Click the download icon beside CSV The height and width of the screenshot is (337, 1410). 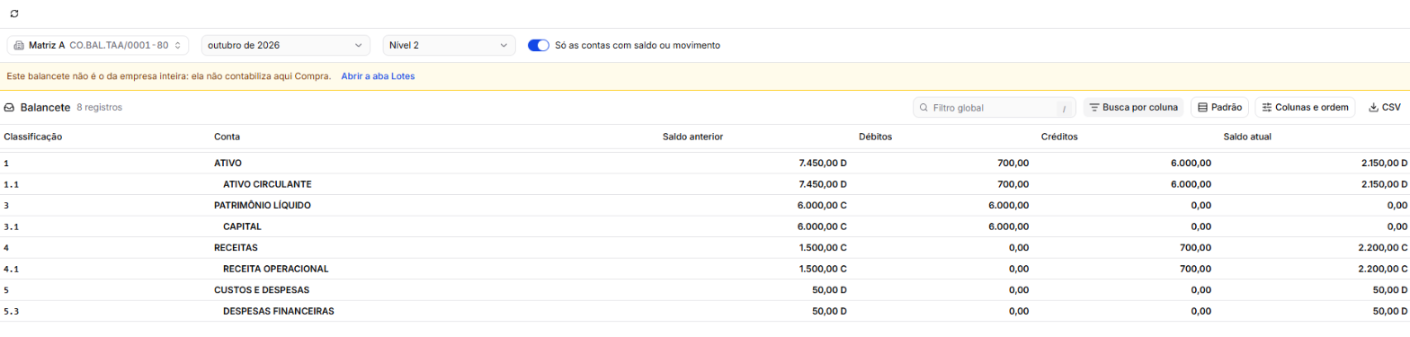coord(1373,108)
